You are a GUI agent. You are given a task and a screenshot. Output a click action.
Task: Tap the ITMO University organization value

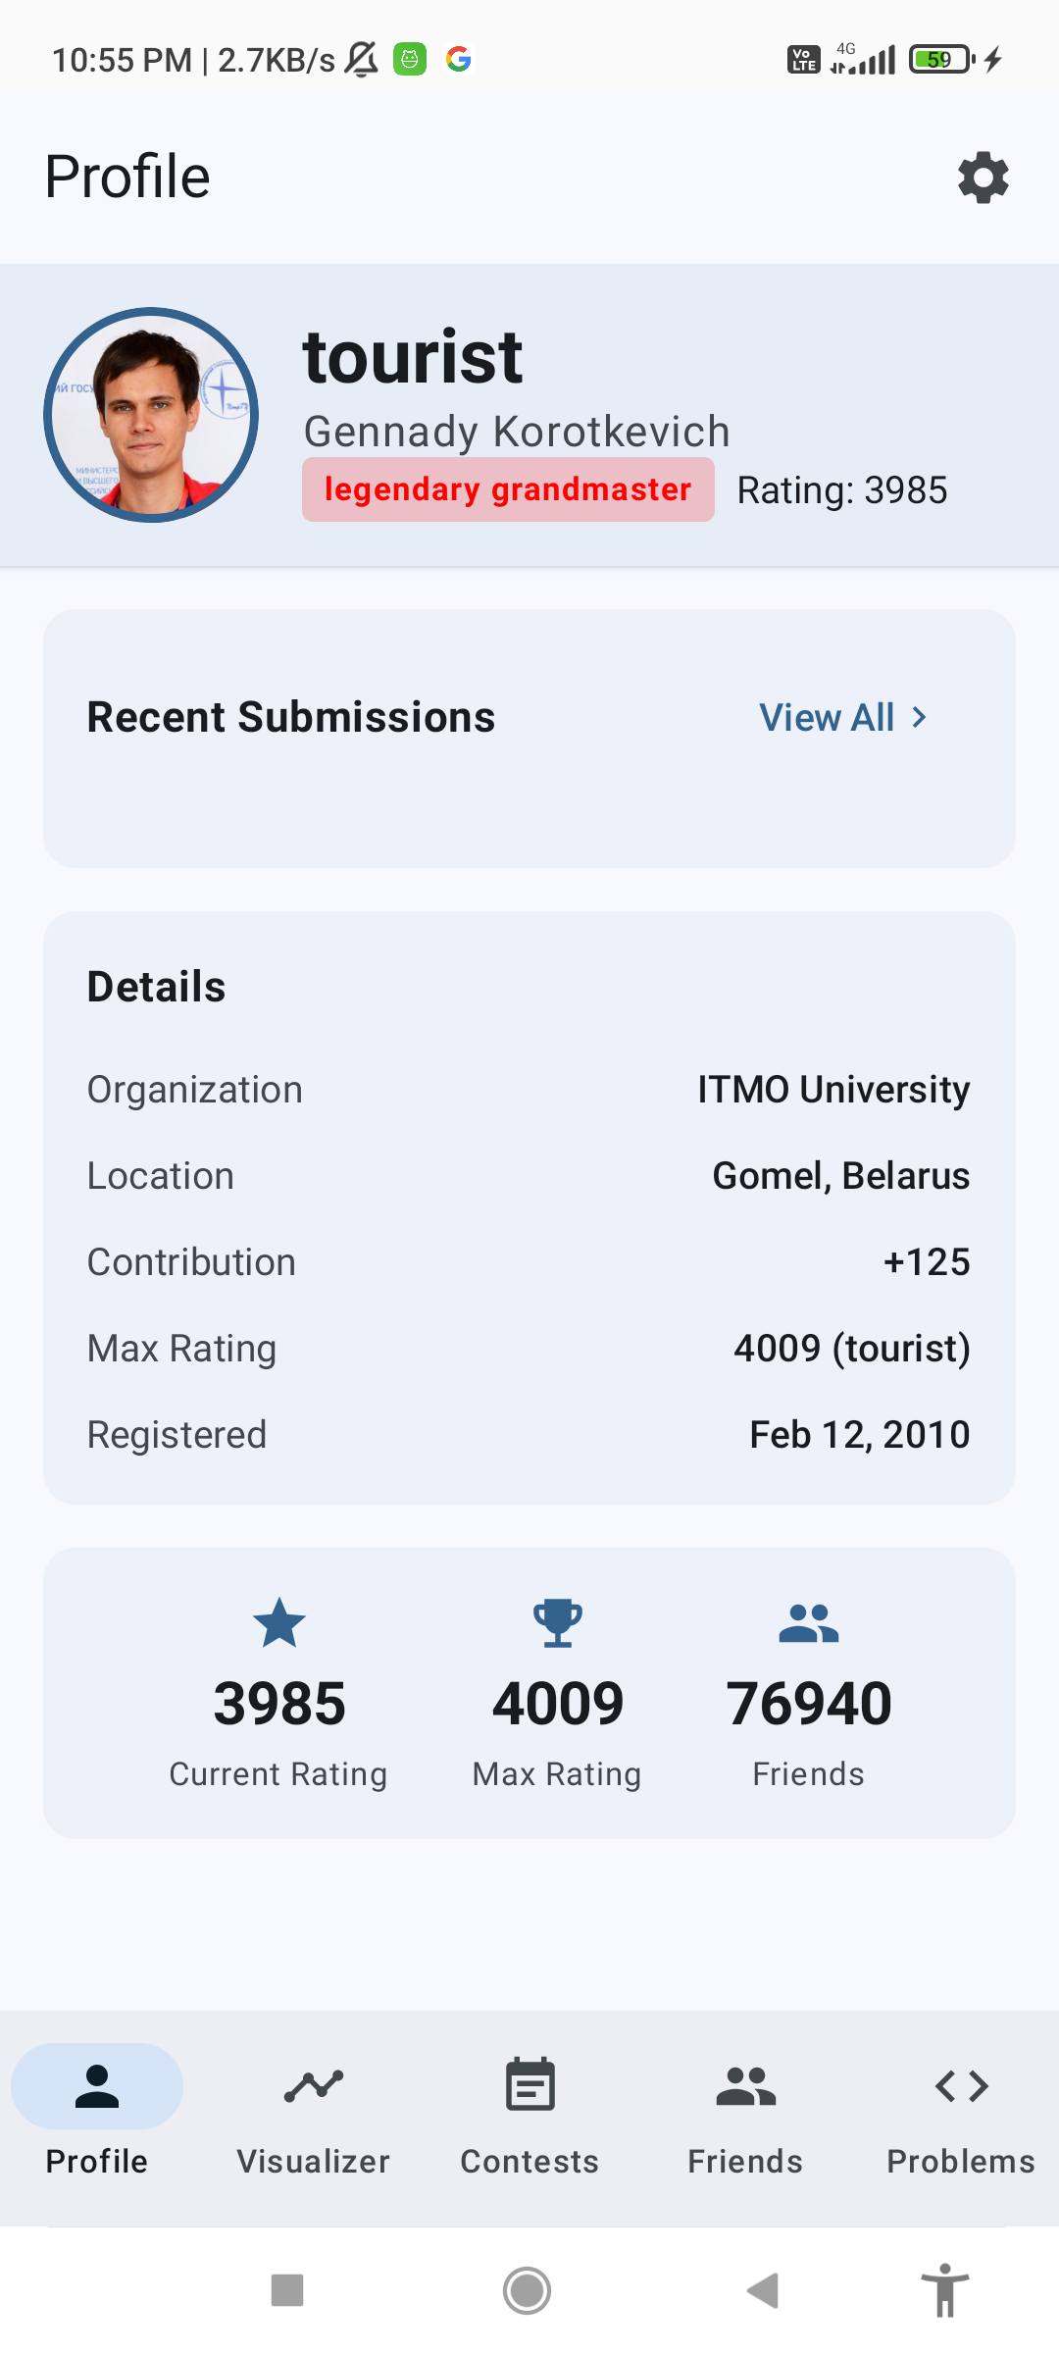[833, 1090]
